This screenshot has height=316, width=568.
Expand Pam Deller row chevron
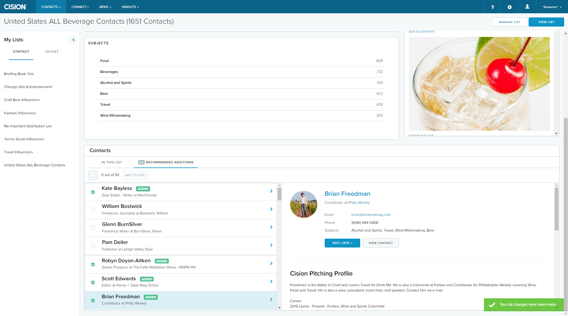[x=271, y=245]
